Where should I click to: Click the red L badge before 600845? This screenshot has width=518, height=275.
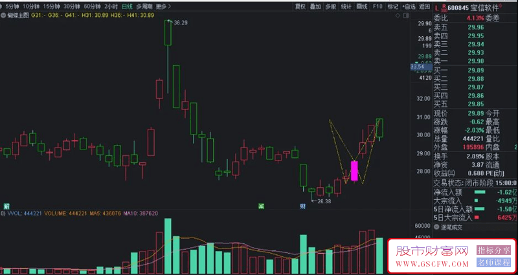point(436,8)
